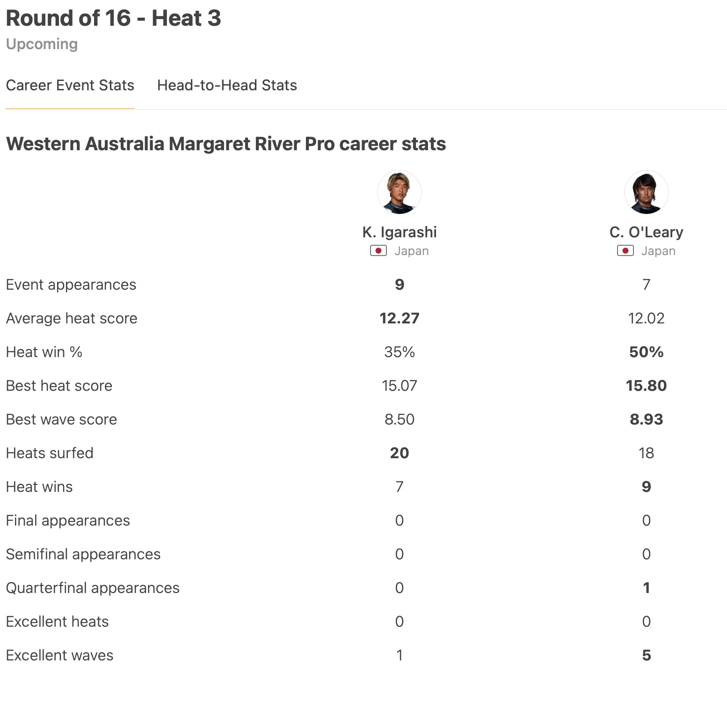Click the Round of 16 - Heat 3 heading
The image size is (727, 703).
pyautogui.click(x=113, y=19)
